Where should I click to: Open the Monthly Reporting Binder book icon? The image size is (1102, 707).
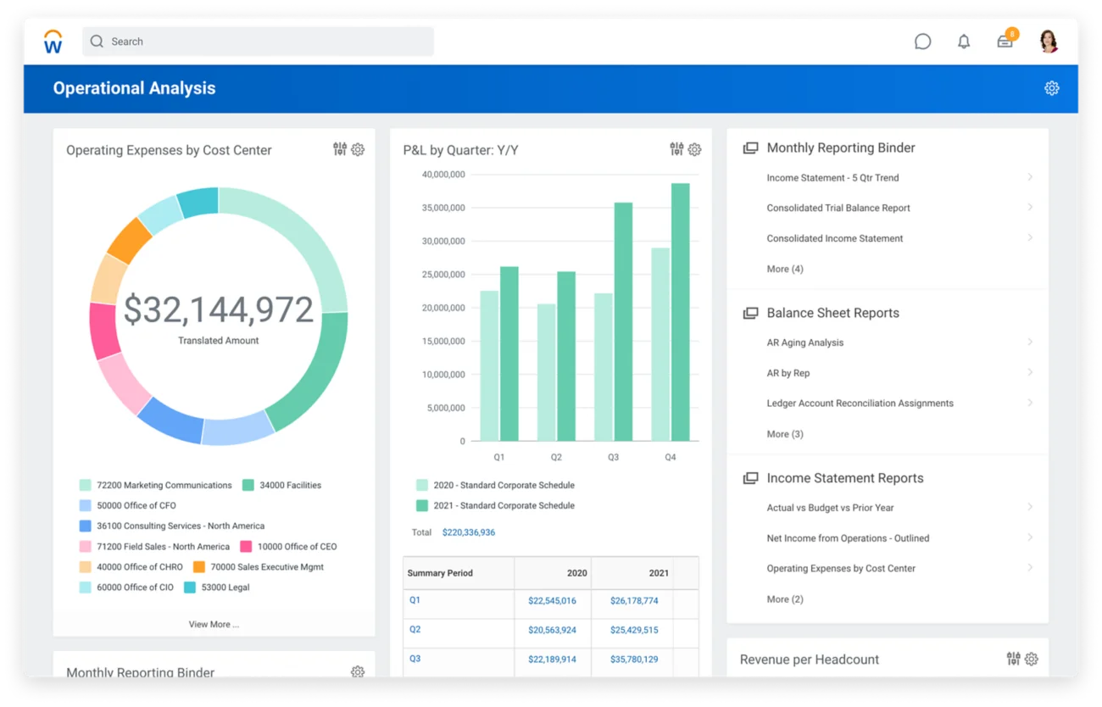point(750,147)
